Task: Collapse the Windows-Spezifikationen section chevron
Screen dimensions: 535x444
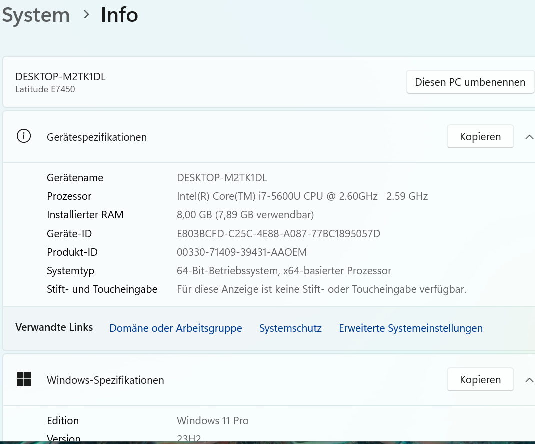Action: tap(529, 380)
